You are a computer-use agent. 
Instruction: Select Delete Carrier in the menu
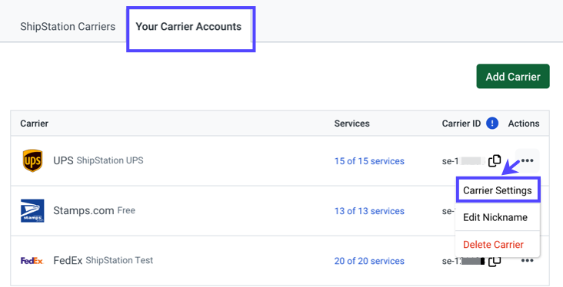tap(498, 244)
